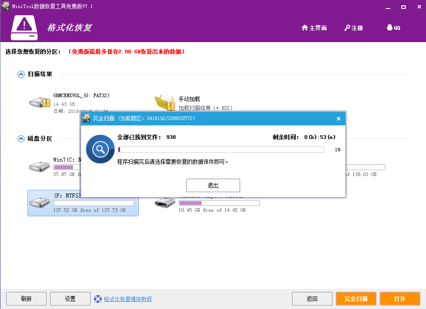Click the 刷新 refresh button
This screenshot has width=426, height=309.
click(26, 299)
